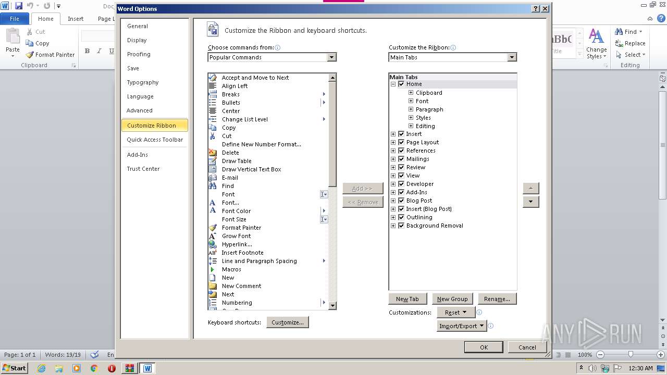Disable the Developer tab checkbox
The image size is (667, 375).
[401, 184]
